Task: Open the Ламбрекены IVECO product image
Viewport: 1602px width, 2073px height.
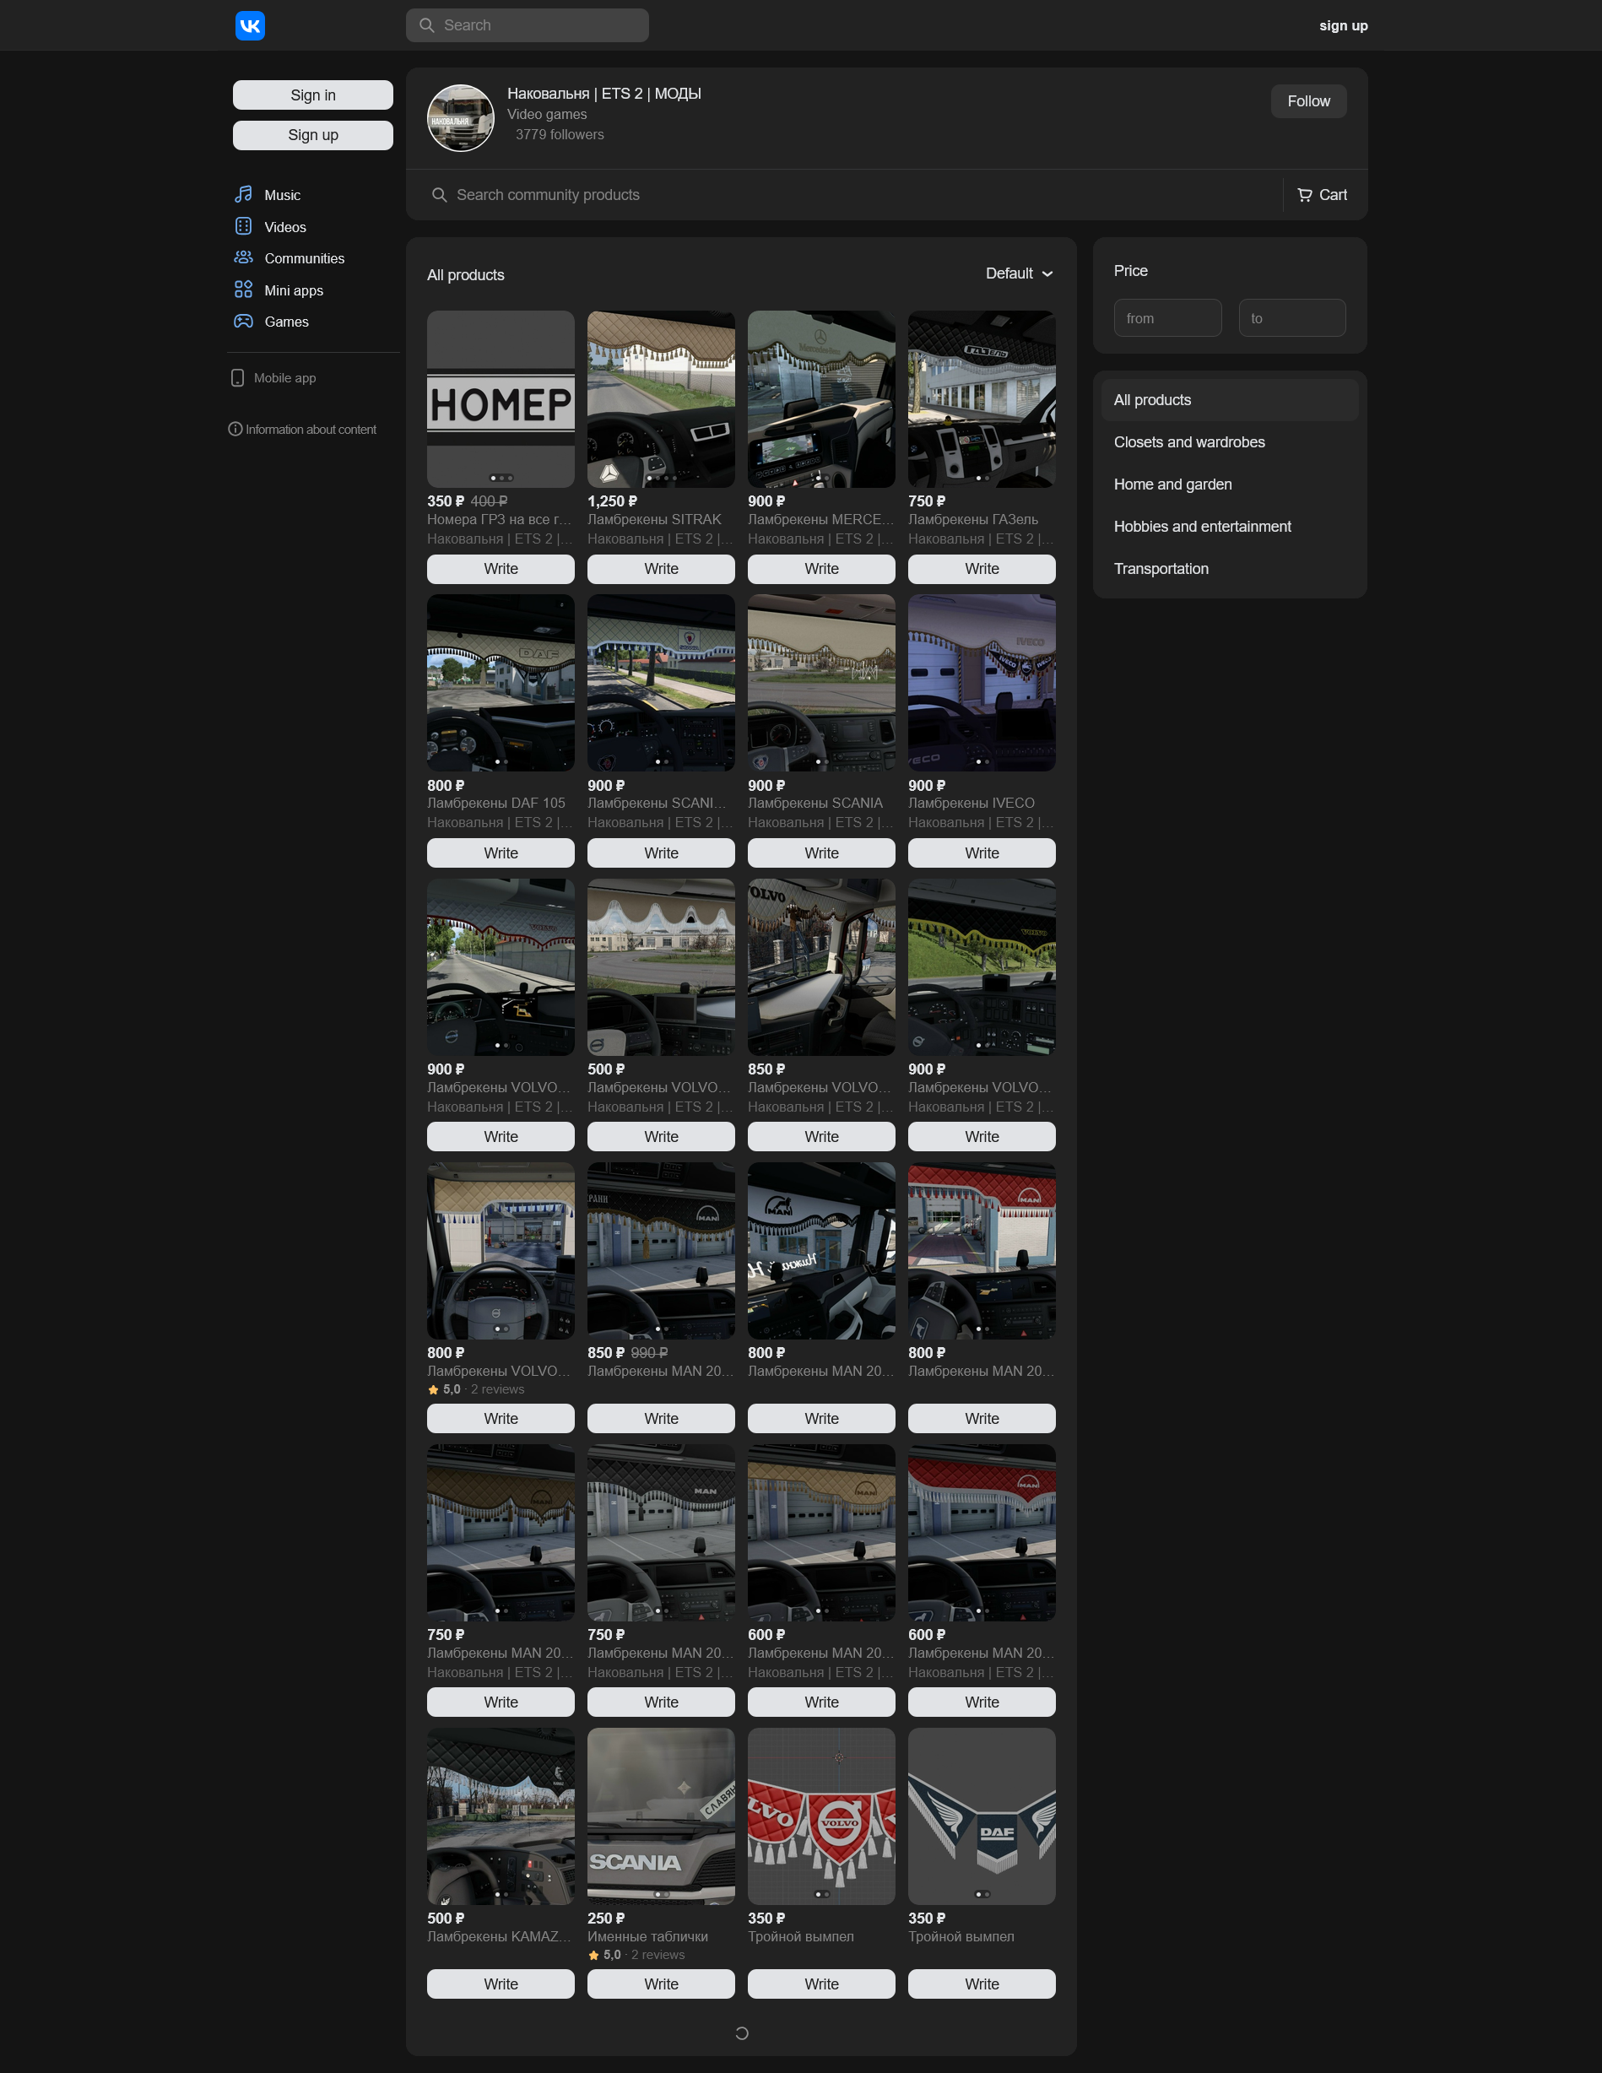Action: [x=982, y=683]
